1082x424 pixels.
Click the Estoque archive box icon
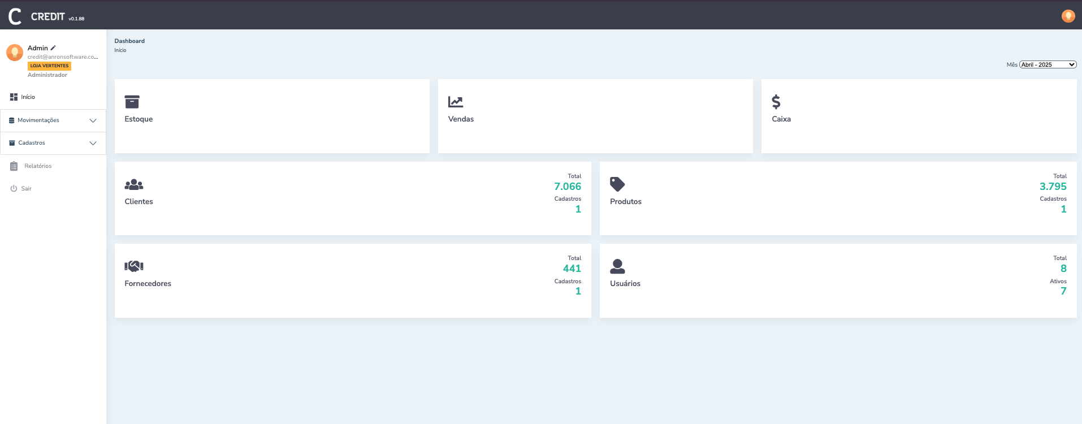click(x=132, y=102)
